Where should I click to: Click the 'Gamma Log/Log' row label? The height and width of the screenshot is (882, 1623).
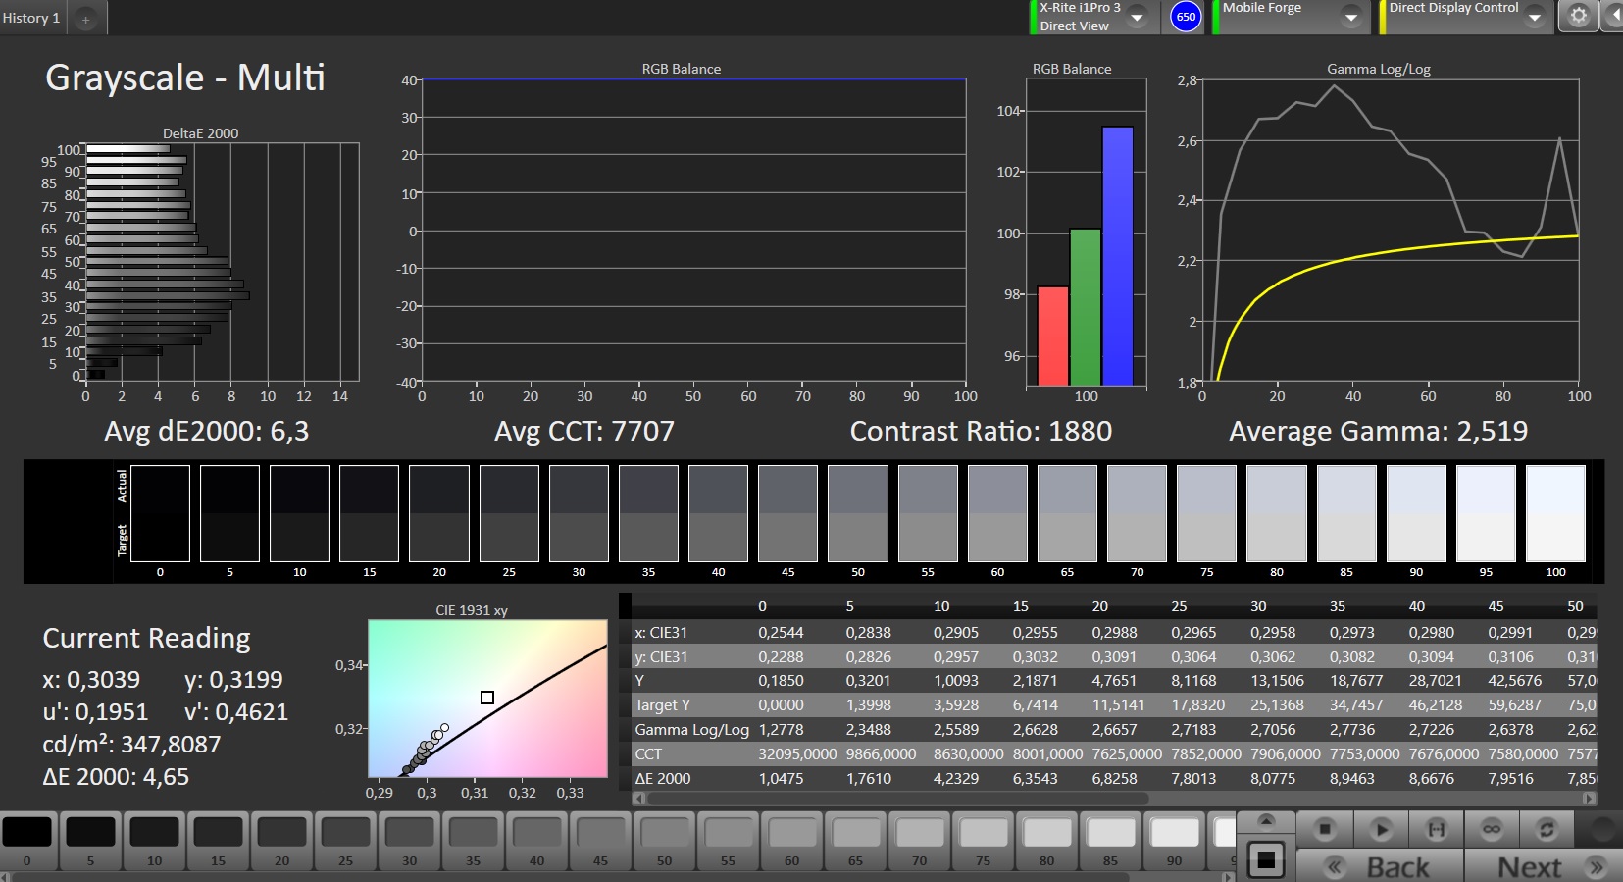pos(691,730)
